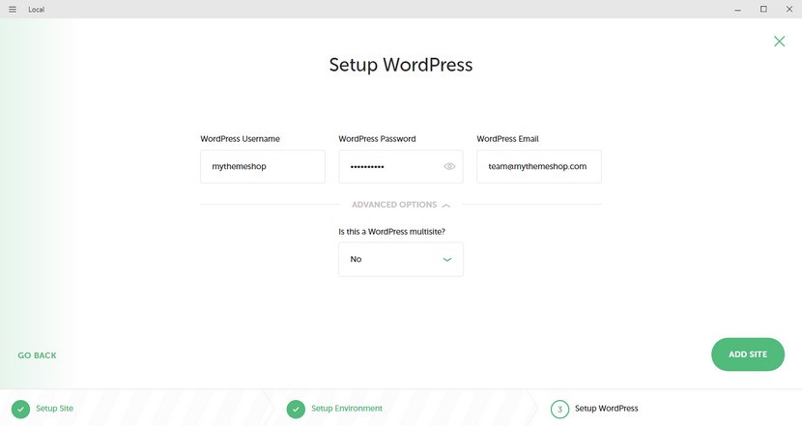Show password with the eye icon
This screenshot has height=426, width=802.
tap(449, 166)
